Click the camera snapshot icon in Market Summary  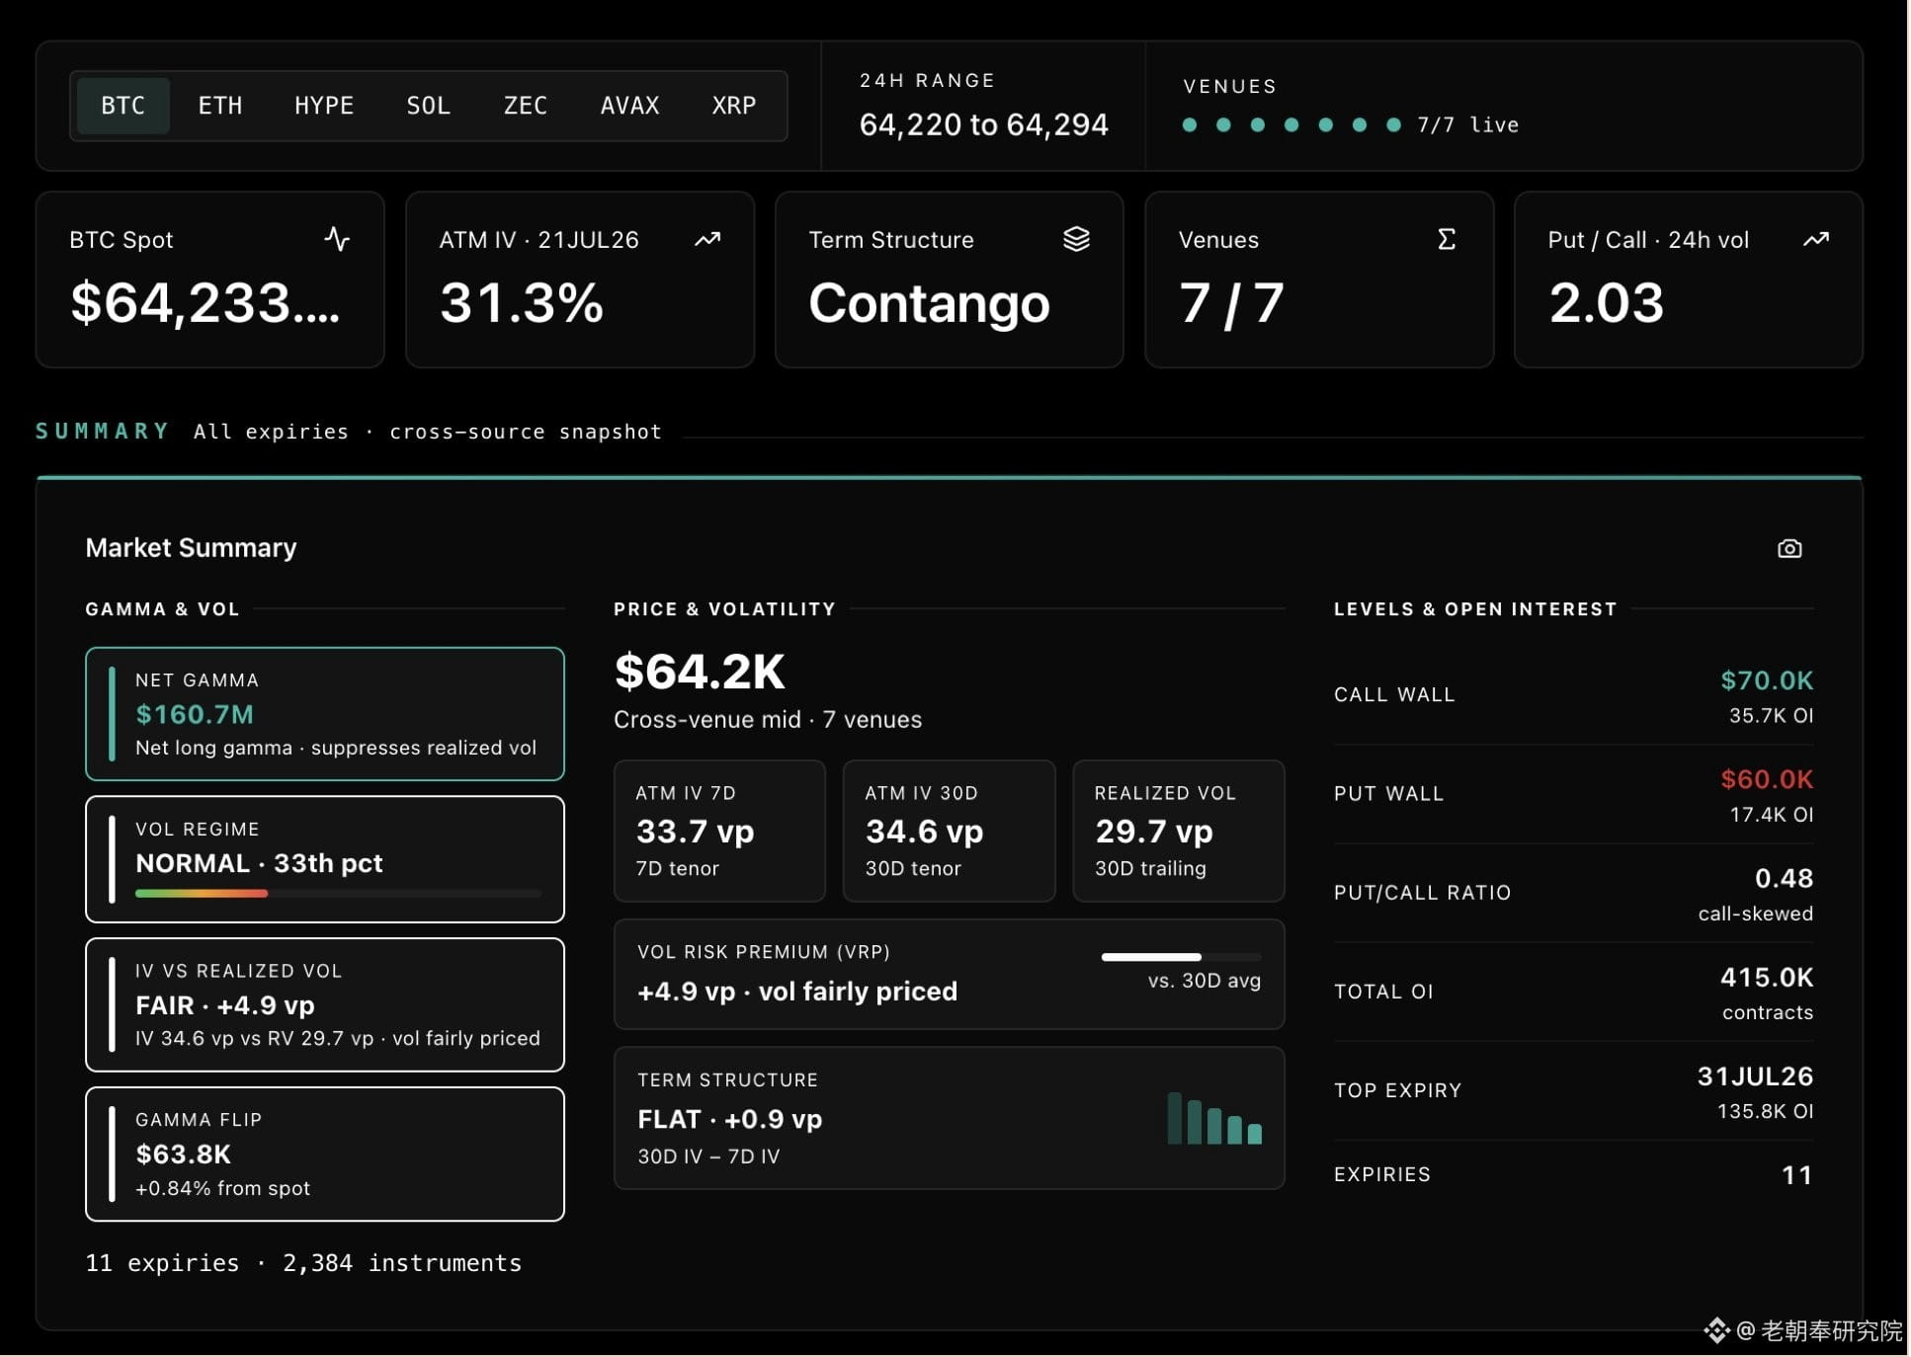[x=1788, y=548]
